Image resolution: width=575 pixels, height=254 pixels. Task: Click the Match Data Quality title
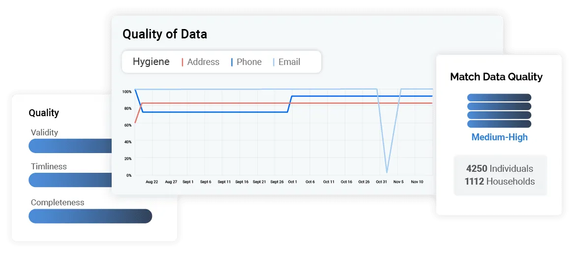click(x=496, y=77)
